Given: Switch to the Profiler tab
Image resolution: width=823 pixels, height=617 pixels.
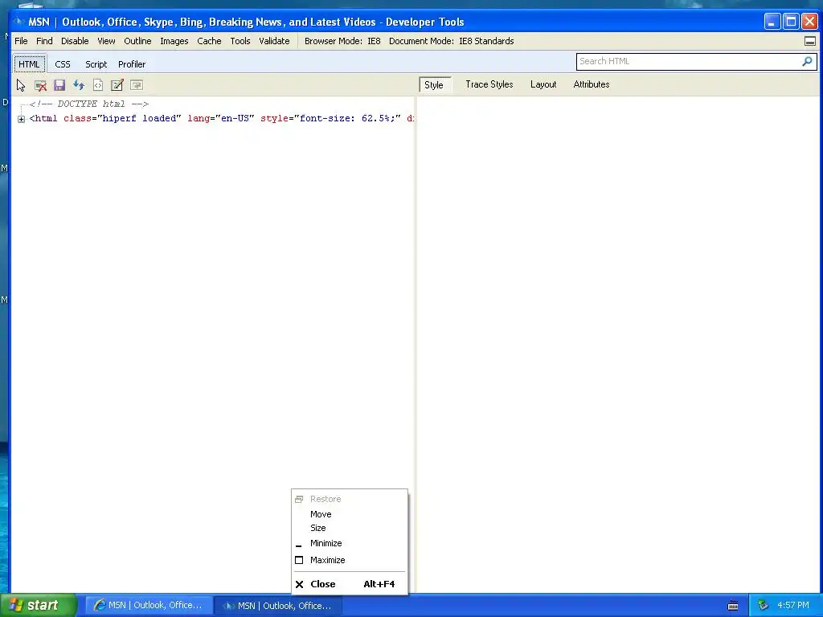Looking at the screenshot, I should click(132, 64).
